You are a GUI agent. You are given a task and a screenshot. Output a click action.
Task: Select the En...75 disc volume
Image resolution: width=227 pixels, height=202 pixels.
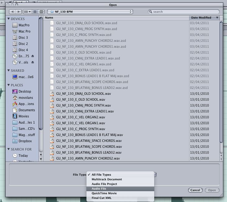pos(21,56)
